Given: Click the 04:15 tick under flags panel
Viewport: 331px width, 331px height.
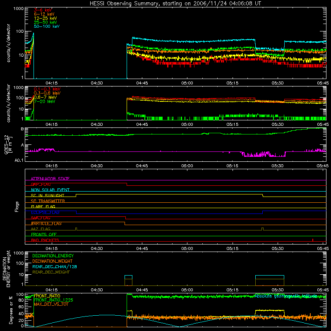Looking at the screenshot, I should click(x=52, y=249).
